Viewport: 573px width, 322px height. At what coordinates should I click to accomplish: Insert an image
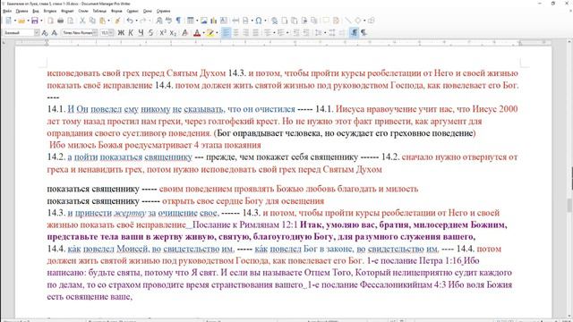point(203,21)
